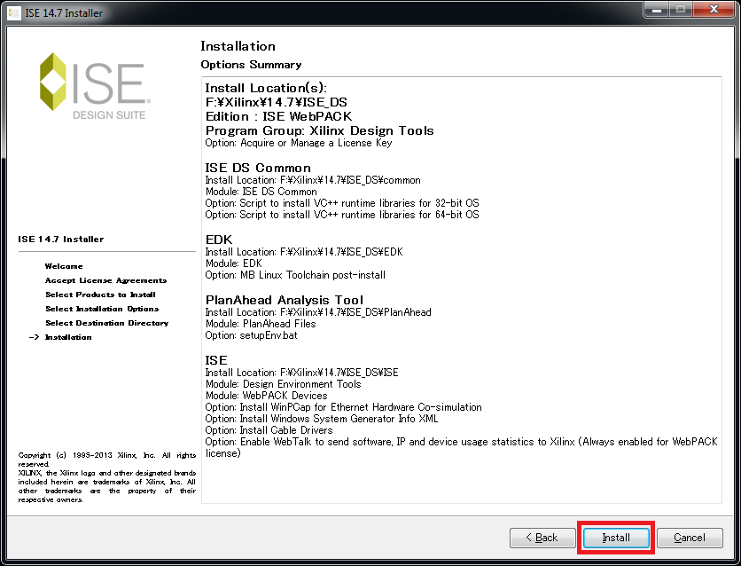Click the 'Module: PlanAhead Files' line
The image size is (741, 566).
[261, 324]
